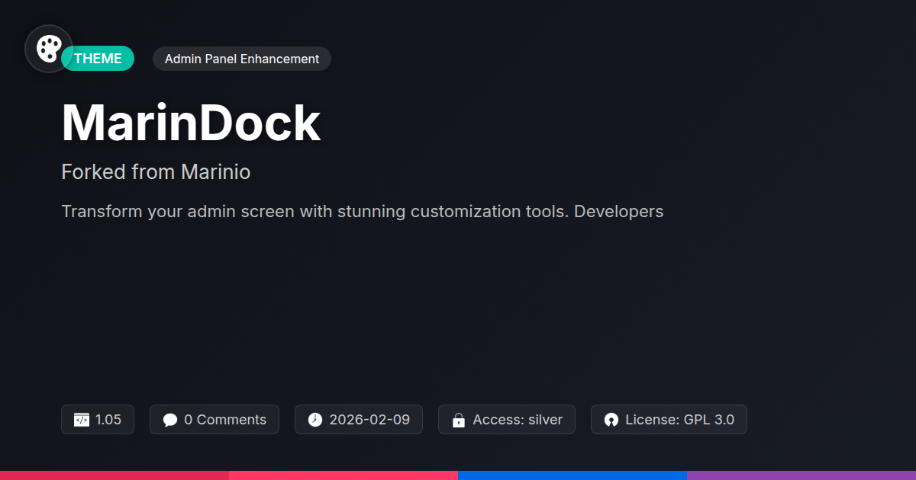Click the description starting 'Transform your admin screen'
This screenshot has width=916, height=480.
click(x=363, y=211)
